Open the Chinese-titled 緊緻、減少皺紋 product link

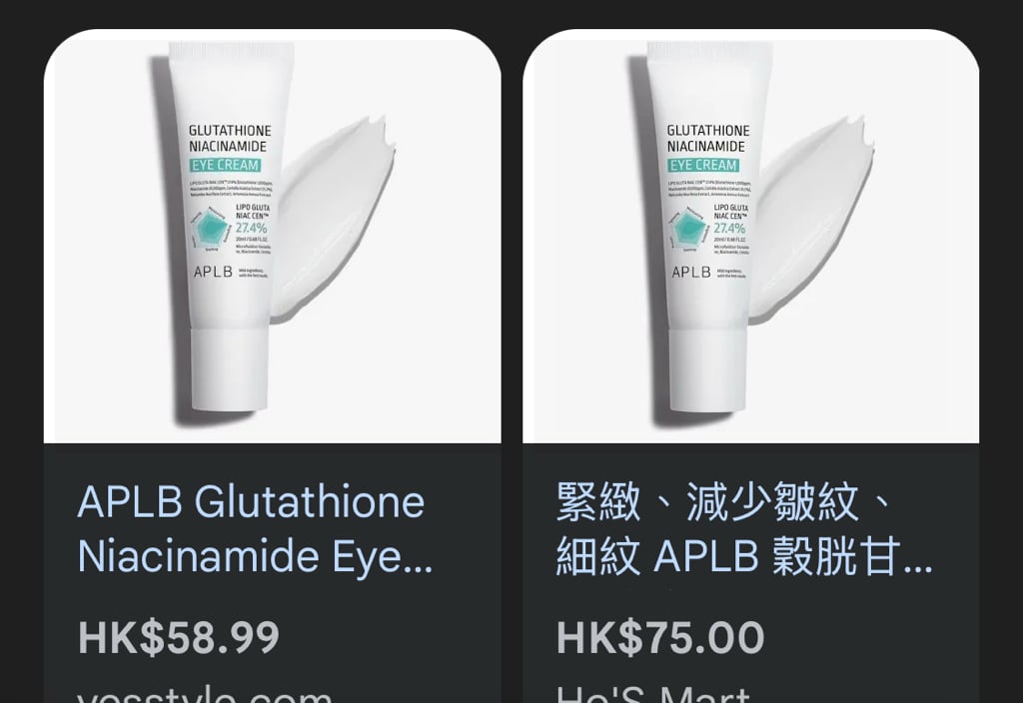744,529
